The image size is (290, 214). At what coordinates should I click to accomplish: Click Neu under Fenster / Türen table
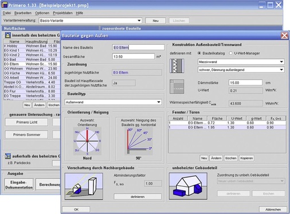point(204,158)
